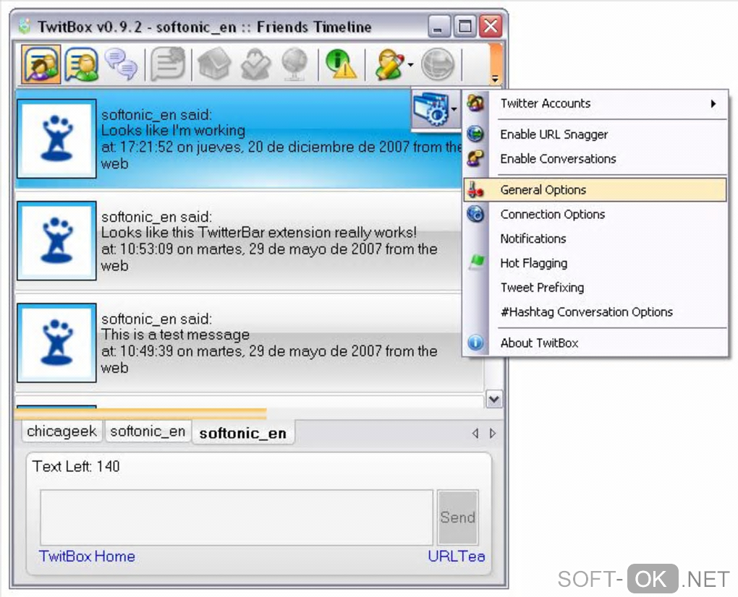
Task: Open #Hashtag Conversation Options
Action: [x=595, y=312]
